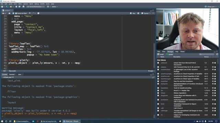Open find and replace magnifier in editor toolbar
This screenshot has width=220, height=123.
(30, 13)
